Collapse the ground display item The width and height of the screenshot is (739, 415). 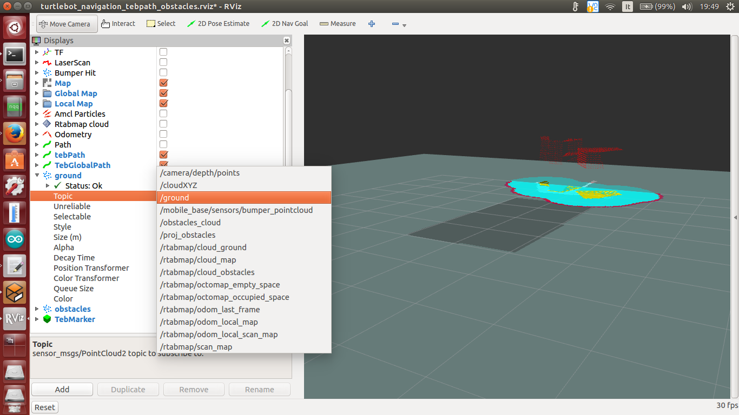pos(37,176)
